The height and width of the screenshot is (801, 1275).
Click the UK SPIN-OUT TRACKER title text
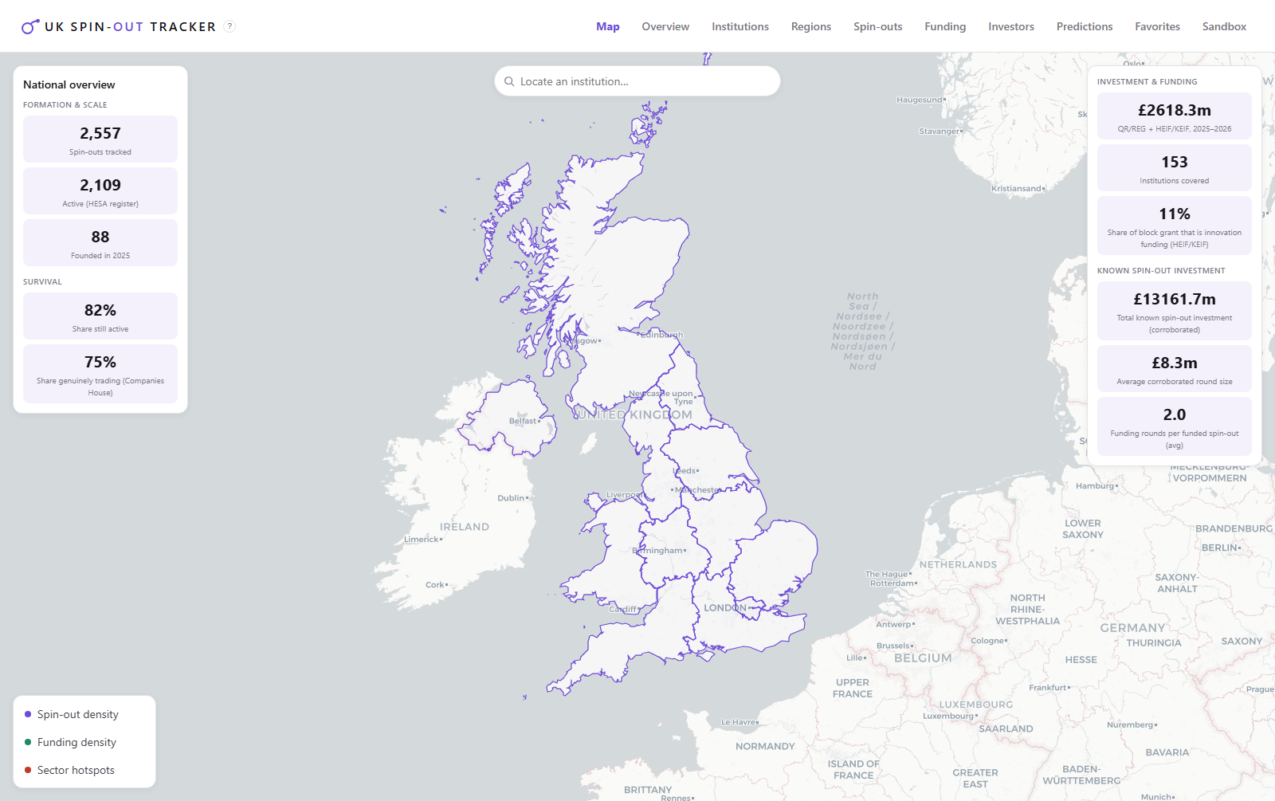tap(130, 26)
